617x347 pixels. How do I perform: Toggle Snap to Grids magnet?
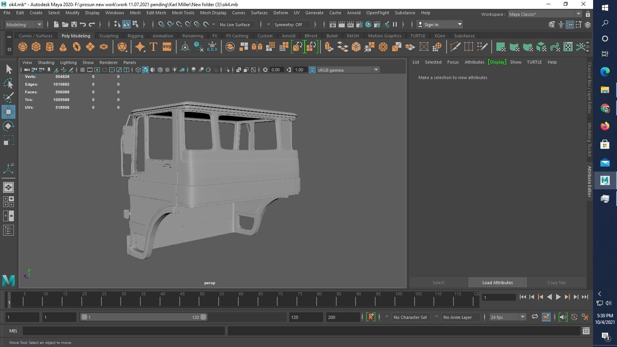(162, 24)
